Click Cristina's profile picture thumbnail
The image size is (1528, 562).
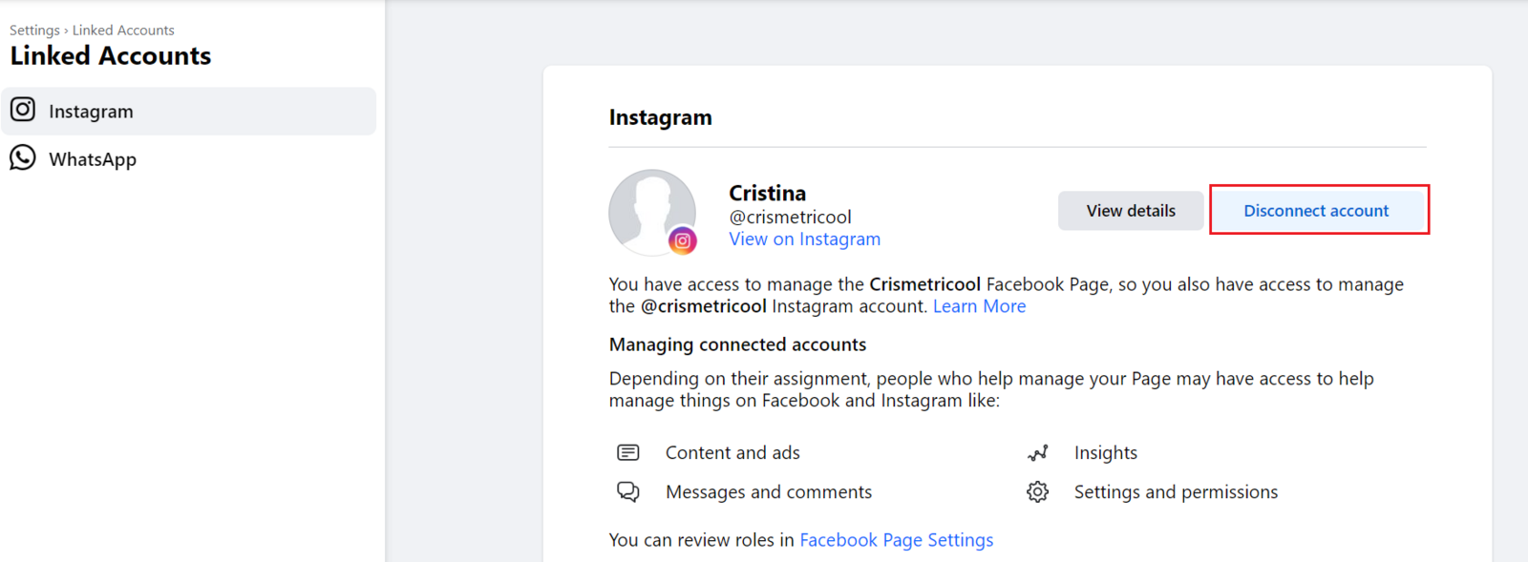coord(651,211)
